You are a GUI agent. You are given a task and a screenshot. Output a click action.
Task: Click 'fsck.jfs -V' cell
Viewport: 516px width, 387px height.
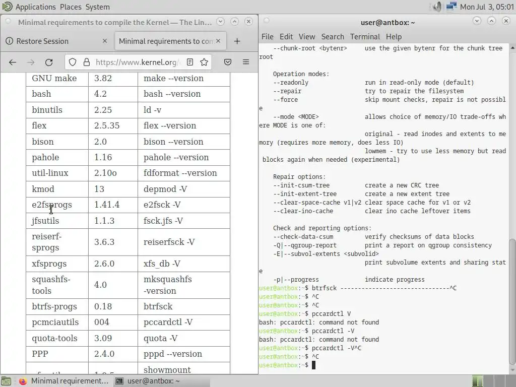click(183, 221)
